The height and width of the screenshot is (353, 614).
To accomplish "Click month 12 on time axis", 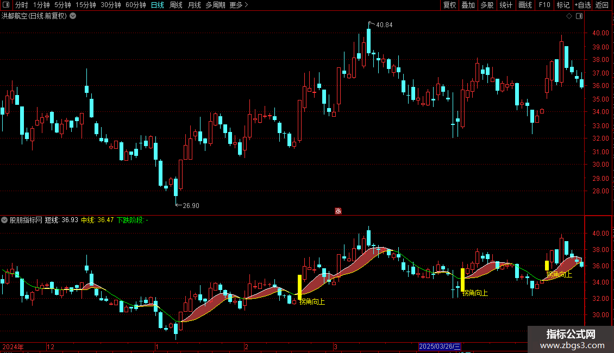I will tap(51, 346).
